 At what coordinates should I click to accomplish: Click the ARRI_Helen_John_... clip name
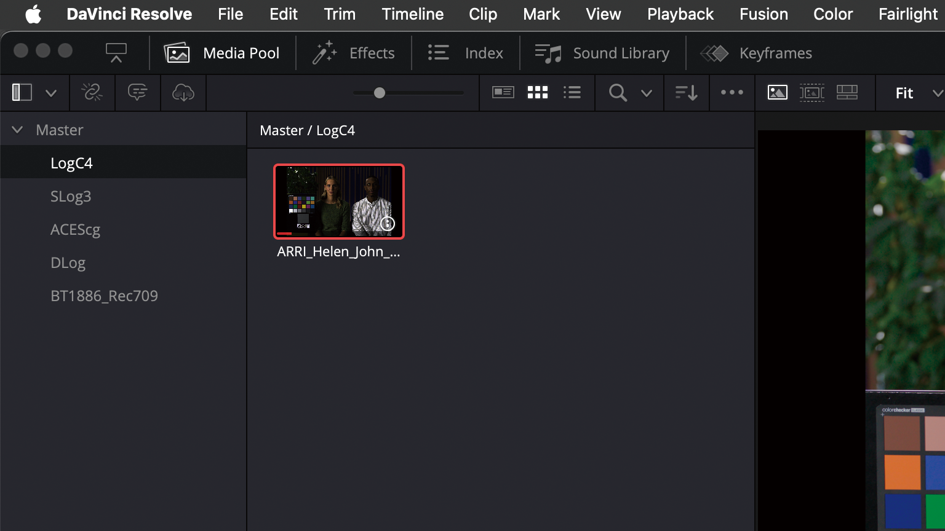tap(339, 252)
